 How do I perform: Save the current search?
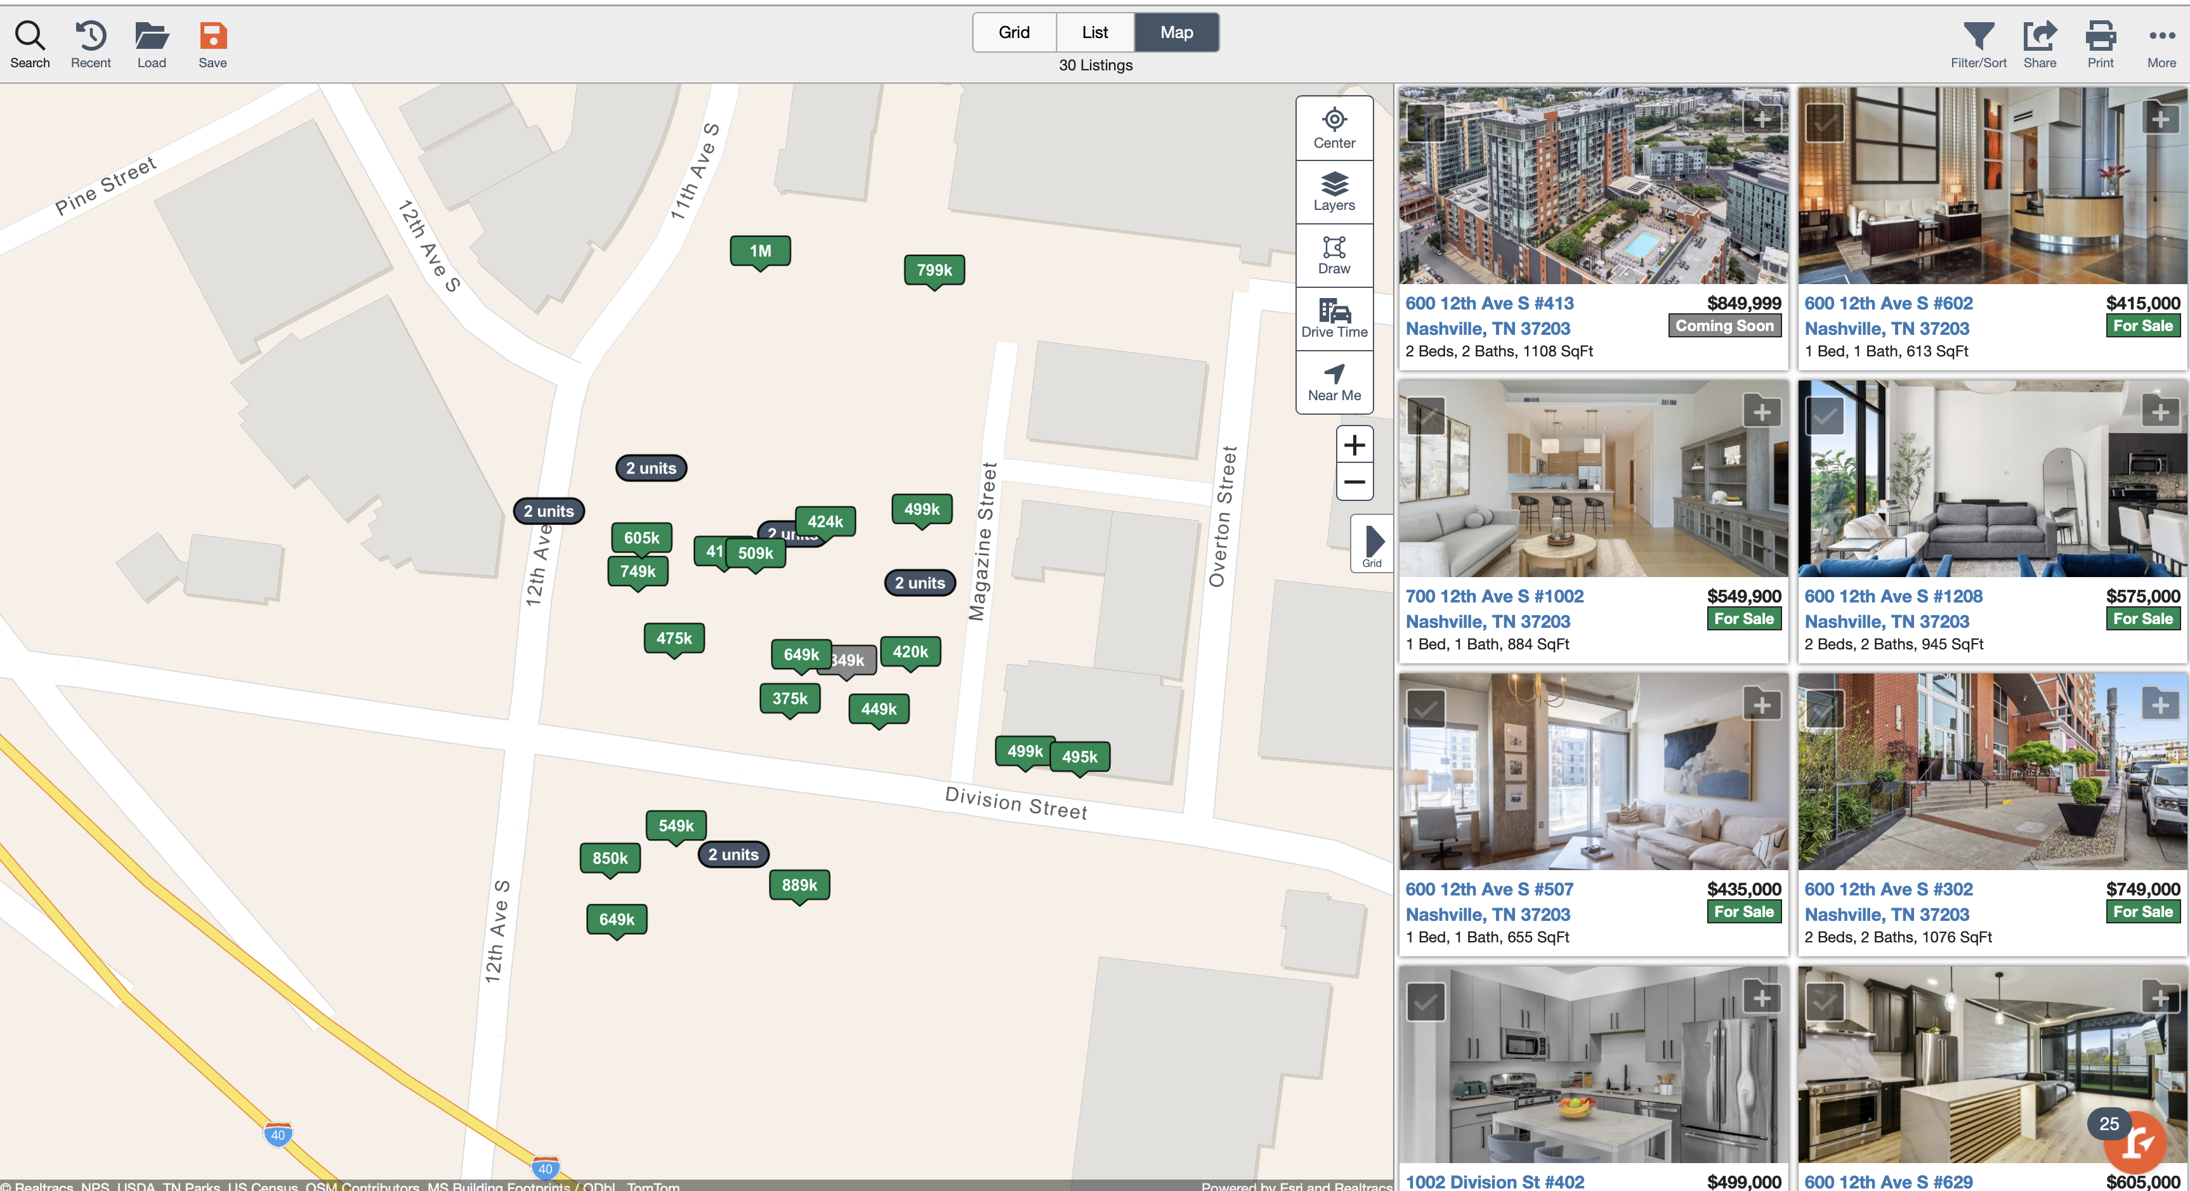click(213, 44)
